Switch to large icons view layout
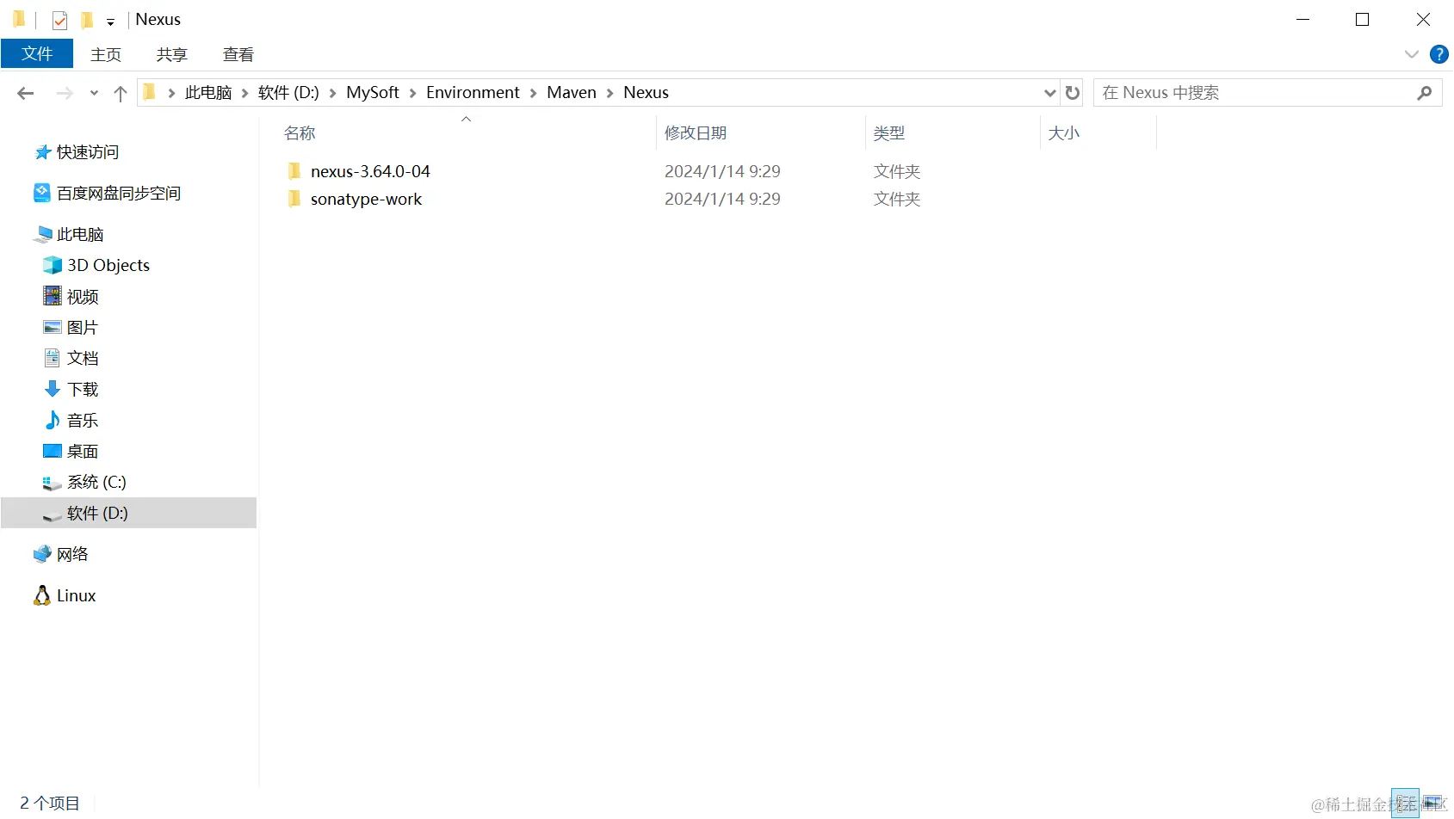 click(1432, 804)
